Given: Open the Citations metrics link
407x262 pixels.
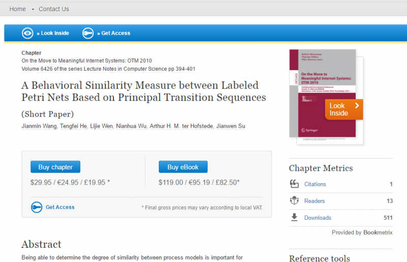Looking at the screenshot, I should 315,184.
